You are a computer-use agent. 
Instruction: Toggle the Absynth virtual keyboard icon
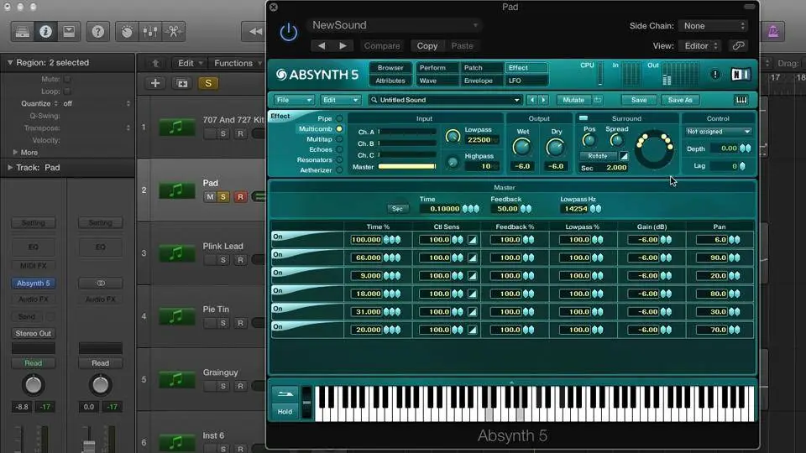(x=741, y=100)
